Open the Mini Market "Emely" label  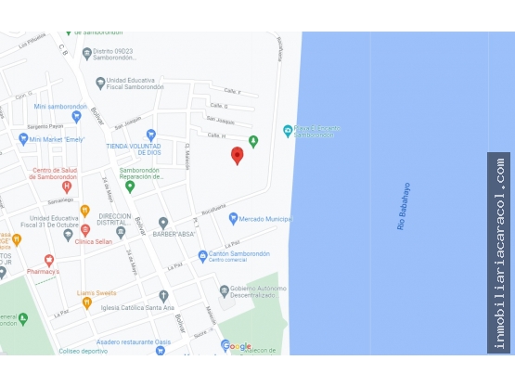point(57,139)
